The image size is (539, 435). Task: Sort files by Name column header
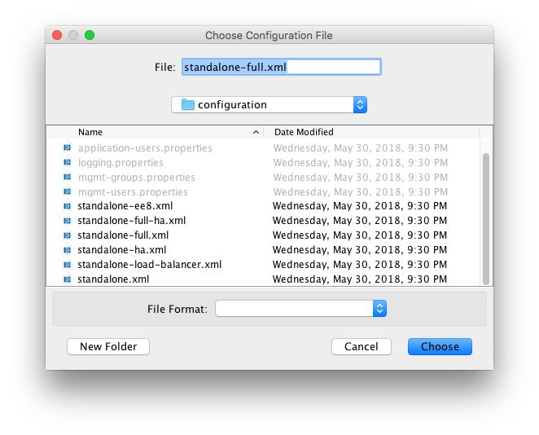163,132
